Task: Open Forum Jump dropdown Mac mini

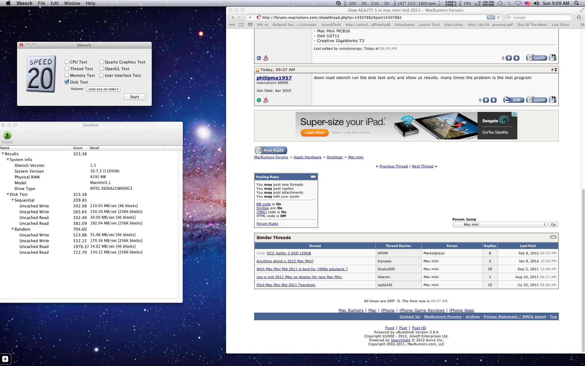Action: click(500, 224)
